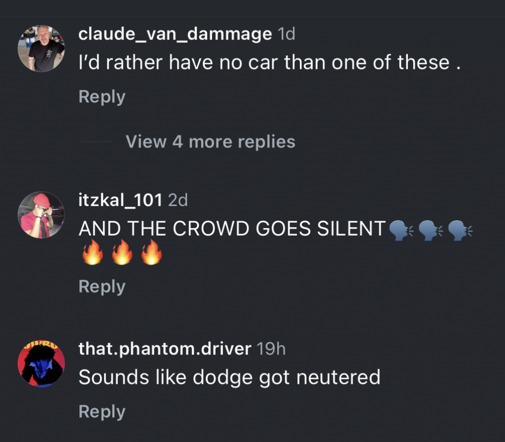This screenshot has width=505, height=442.
Task: Reply to the crowd goes silent comment
Action: 102,286
